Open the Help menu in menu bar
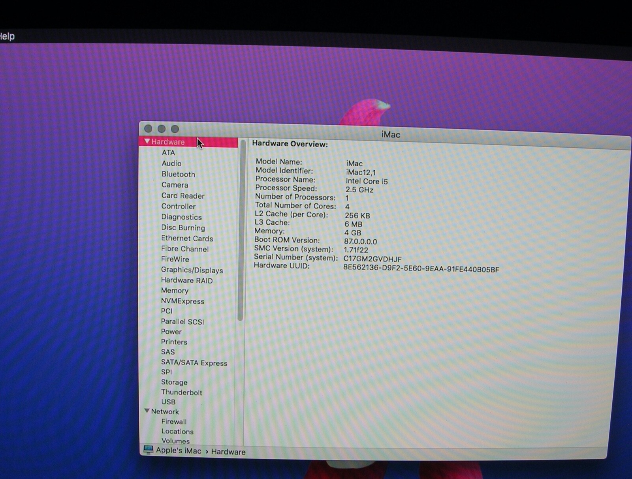This screenshot has width=632, height=479. (7, 36)
